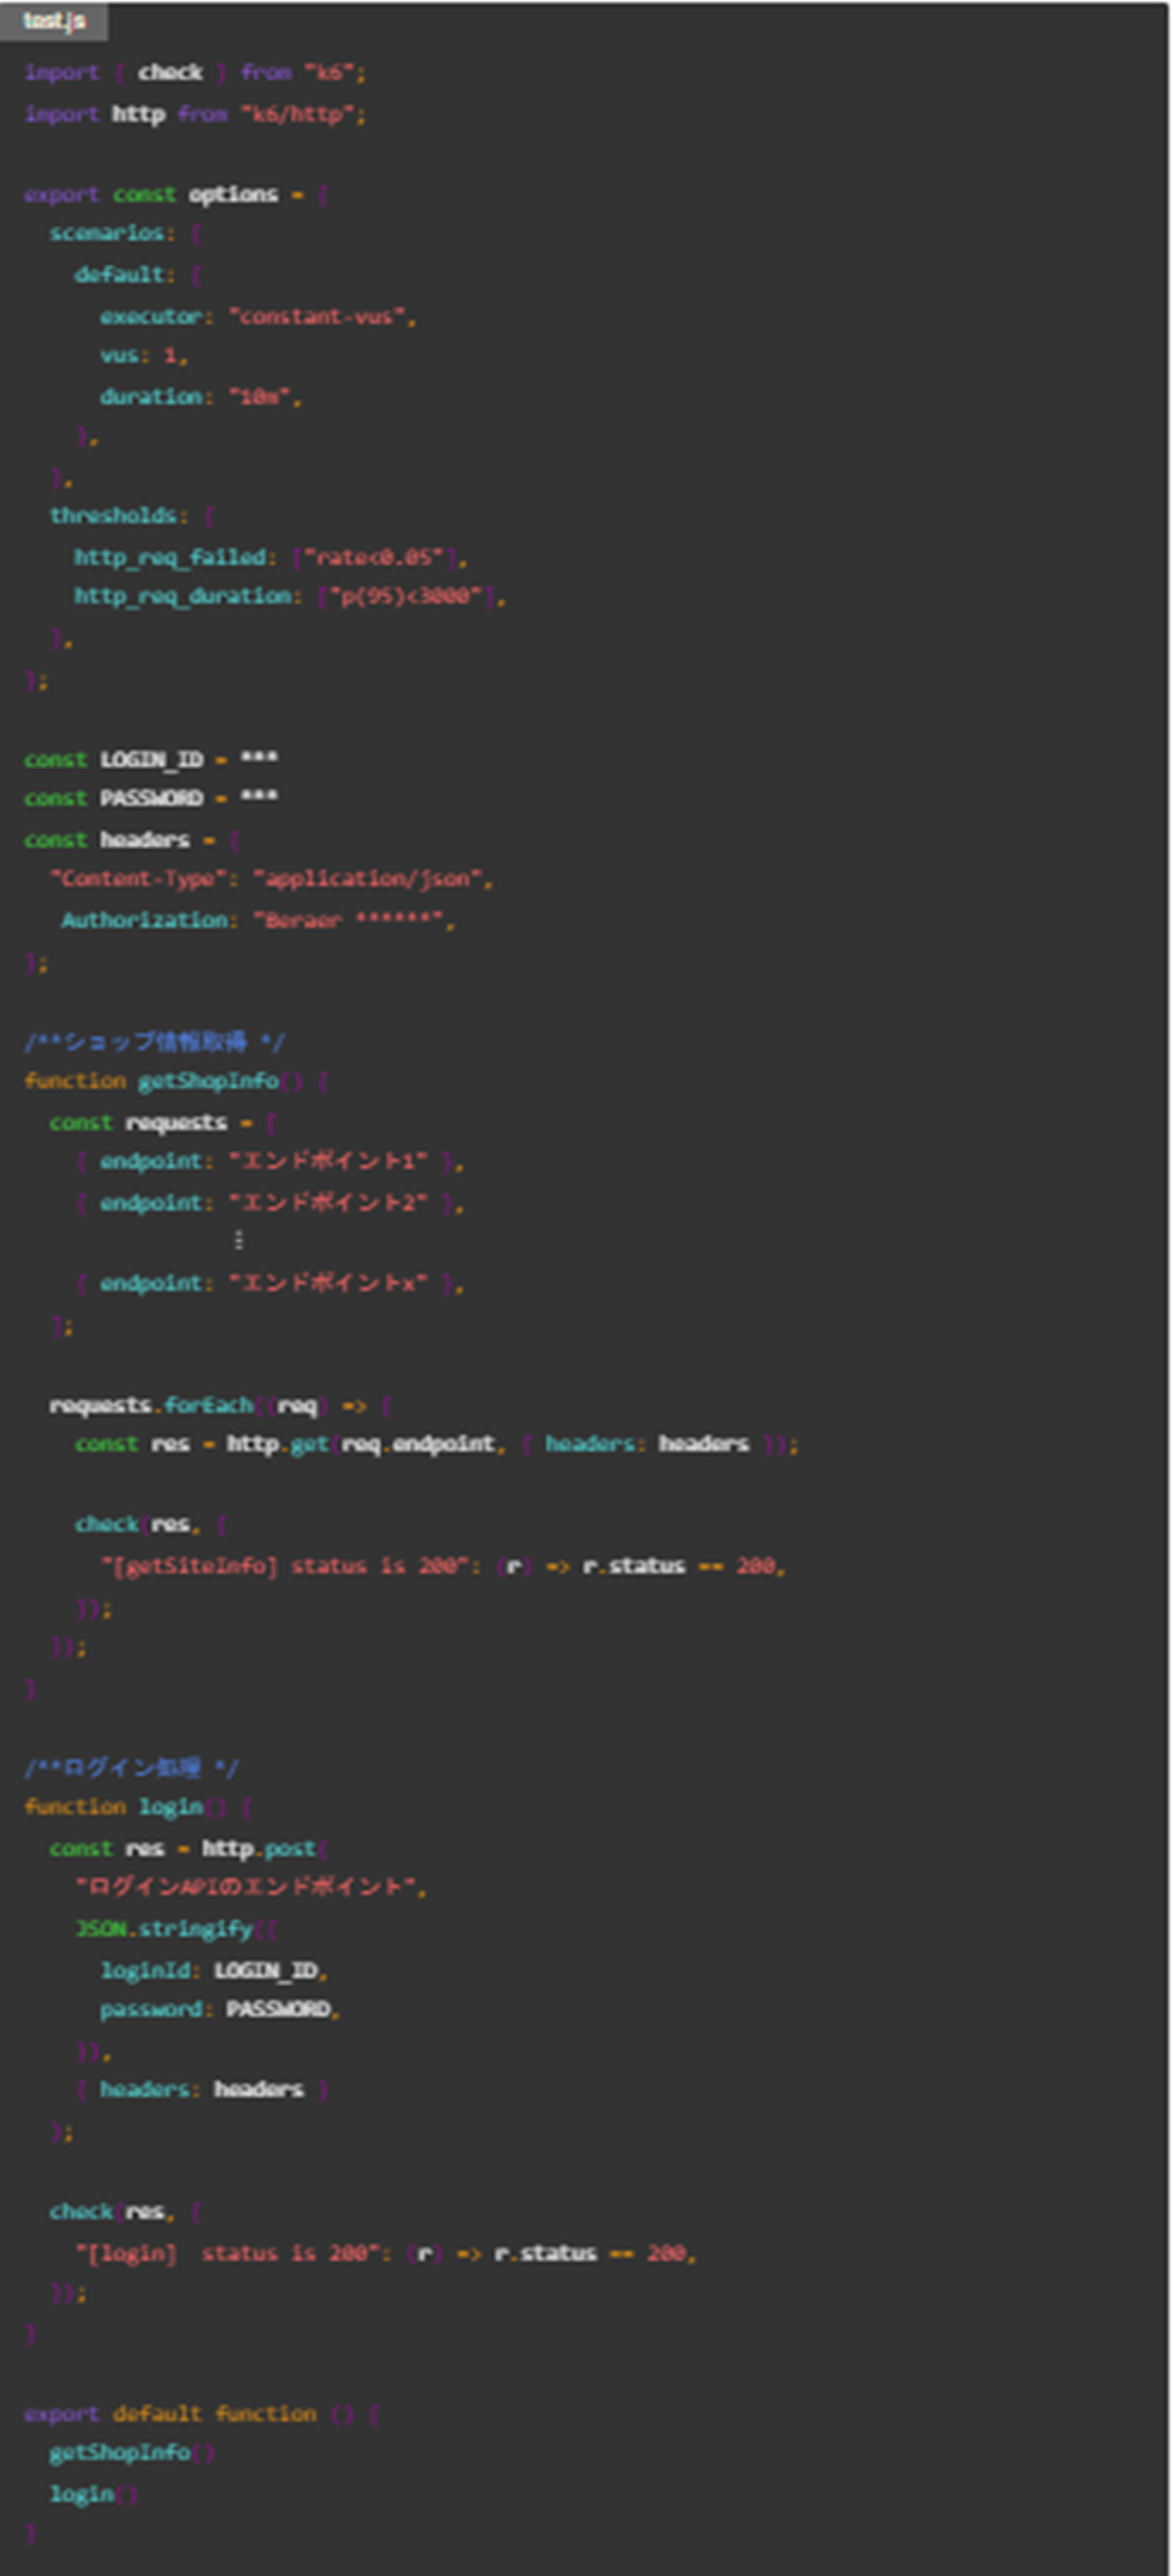Screen dimensions: 1173x2576
Task: Click the login() call in the default function
Action: [94, 2495]
